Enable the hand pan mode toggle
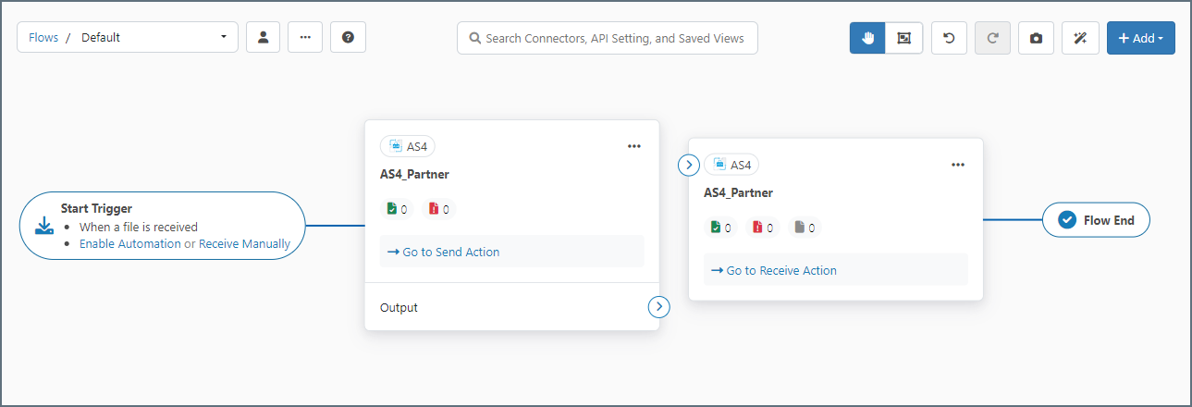 click(x=867, y=38)
